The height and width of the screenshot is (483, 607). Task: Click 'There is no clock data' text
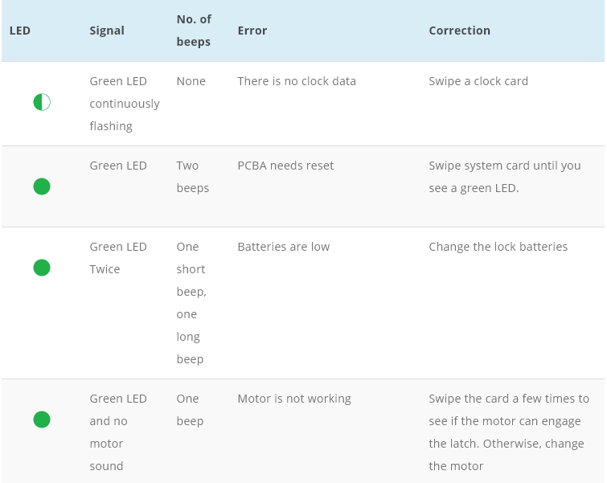click(297, 81)
